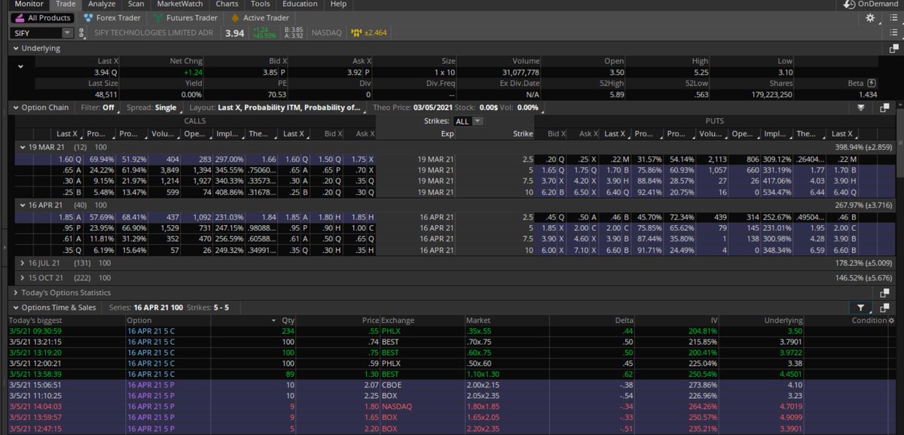Image resolution: width=904 pixels, height=435 pixels.
Task: Collapse the Option Chain section
Action: 14,108
